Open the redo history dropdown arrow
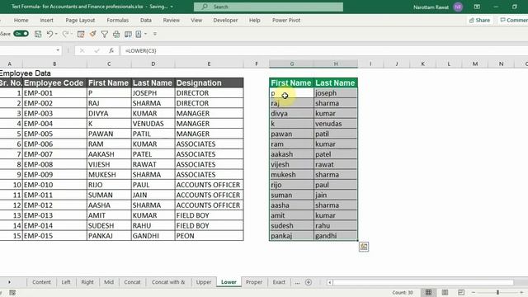 (71, 34)
